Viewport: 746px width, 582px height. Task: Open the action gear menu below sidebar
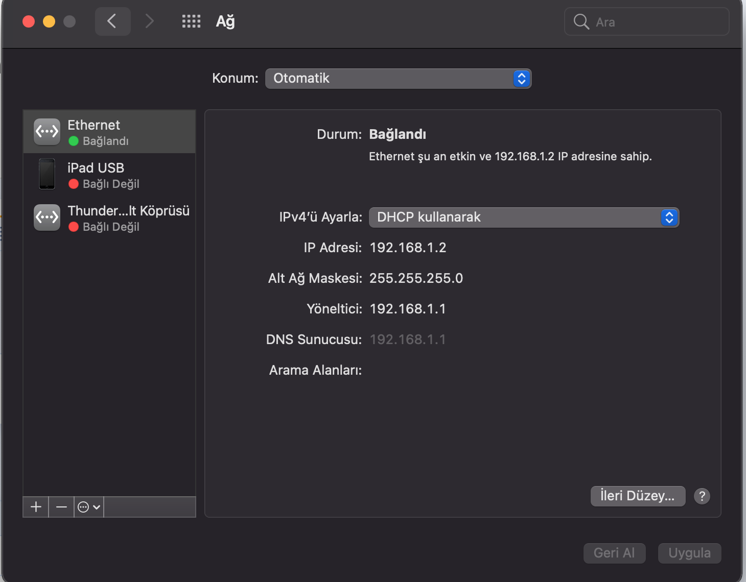click(88, 506)
